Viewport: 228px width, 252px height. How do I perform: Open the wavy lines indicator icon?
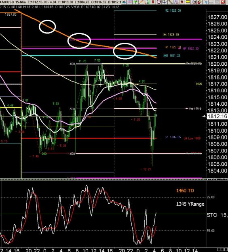coord(129,2)
